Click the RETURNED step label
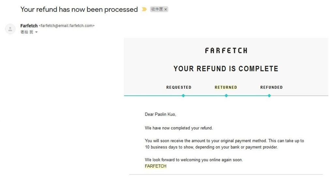This screenshot has height=180, width=334. (226, 87)
